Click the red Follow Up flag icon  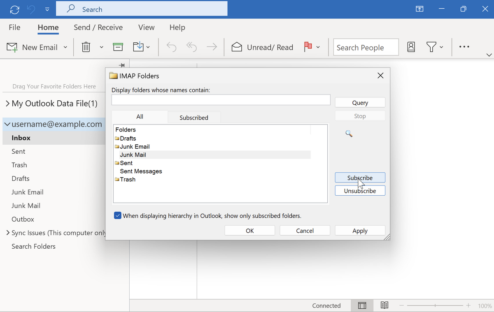[x=308, y=47]
